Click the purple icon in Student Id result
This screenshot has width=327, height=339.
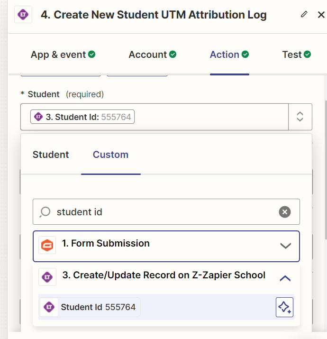coord(49,307)
